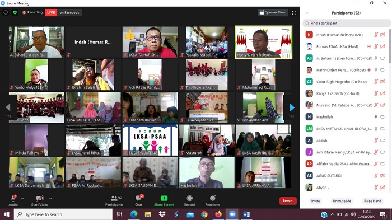The image size is (392, 220).
Task: Expand video options arrow beside Start Video
Action: [x=50, y=198]
